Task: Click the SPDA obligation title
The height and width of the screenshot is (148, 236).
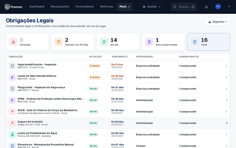Action: (x=51, y=99)
